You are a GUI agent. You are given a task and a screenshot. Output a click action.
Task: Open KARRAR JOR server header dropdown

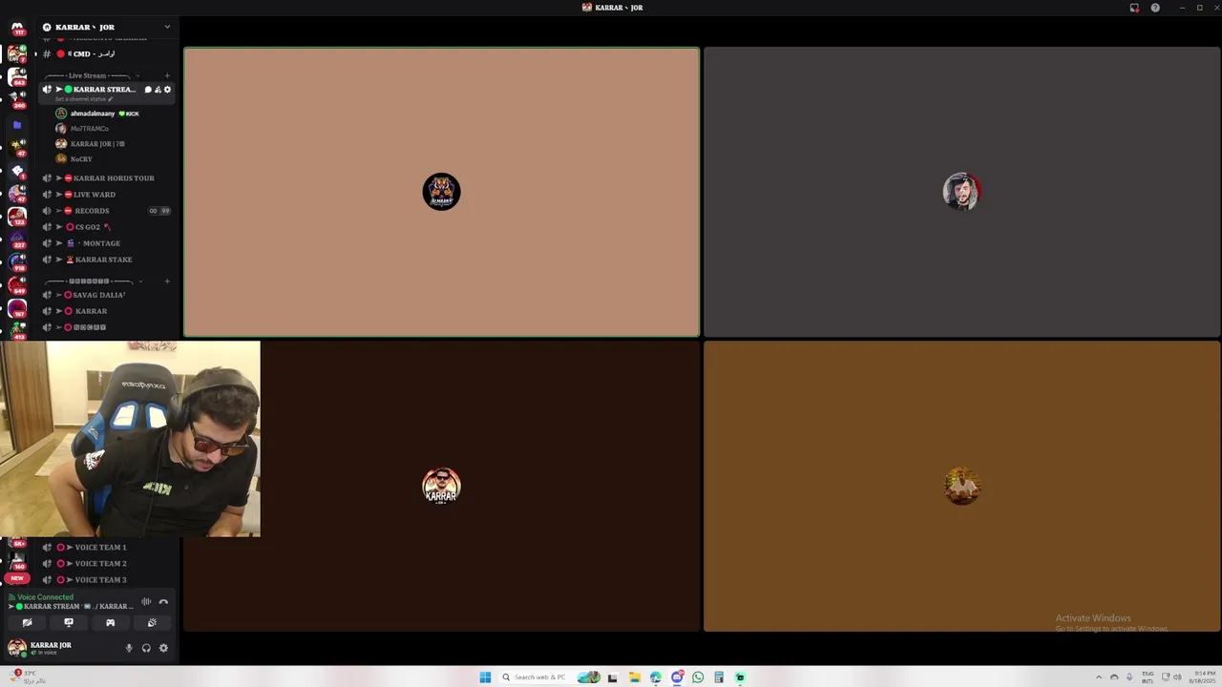pyautogui.click(x=107, y=27)
